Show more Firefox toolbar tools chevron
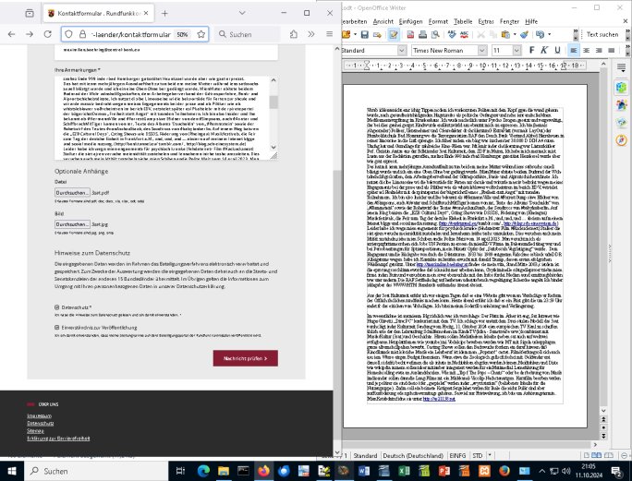 311,34
